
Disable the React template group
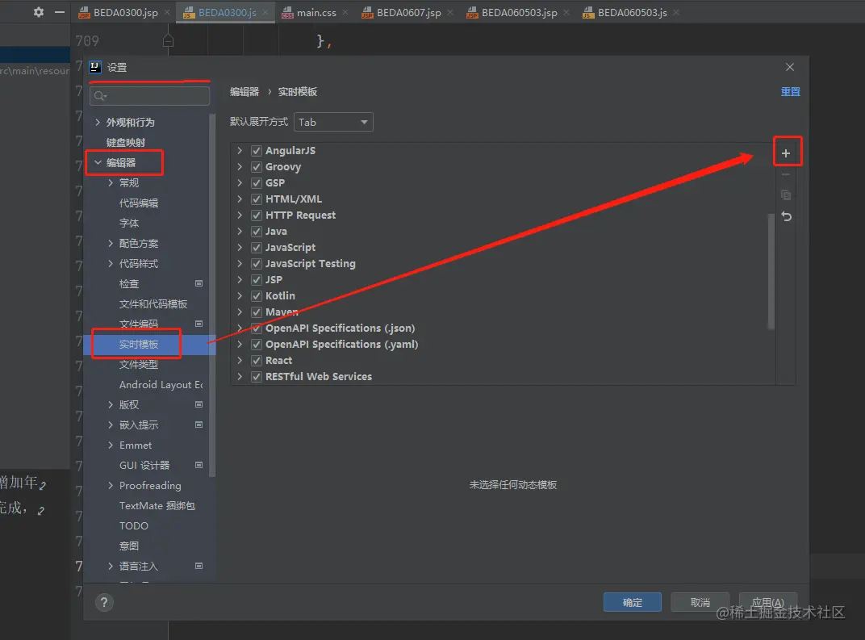(x=257, y=360)
